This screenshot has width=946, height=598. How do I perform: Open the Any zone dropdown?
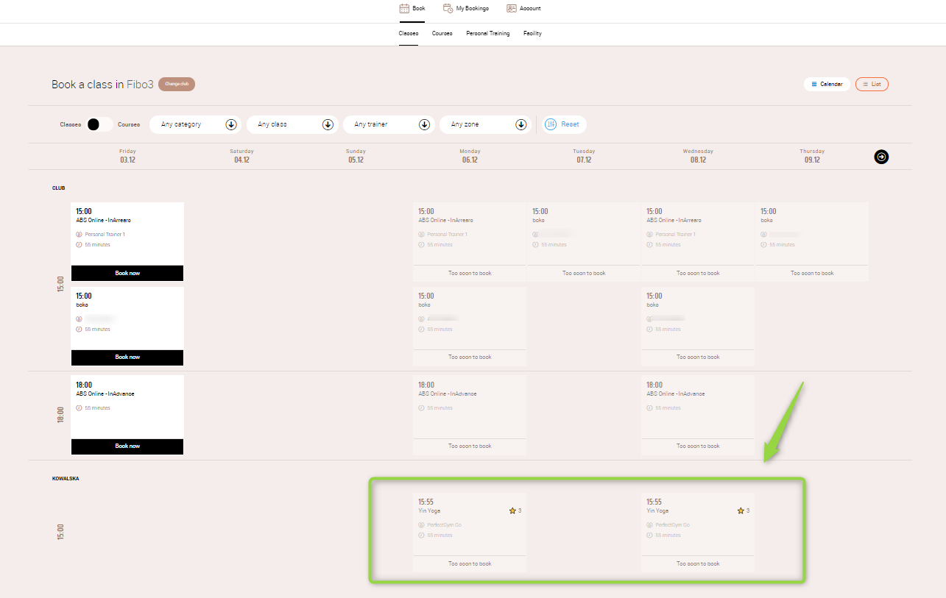tap(485, 124)
